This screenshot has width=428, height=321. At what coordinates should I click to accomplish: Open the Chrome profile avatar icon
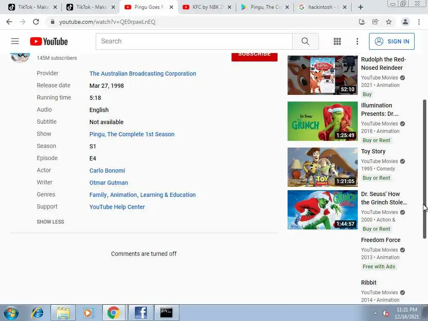click(x=405, y=22)
